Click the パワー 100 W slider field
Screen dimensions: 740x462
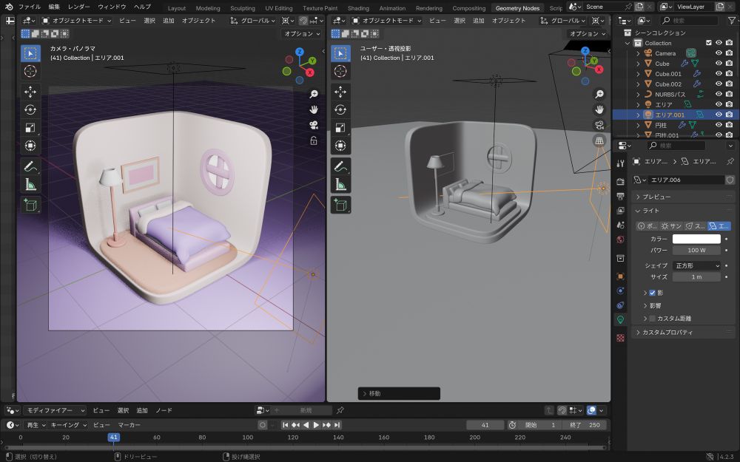pyautogui.click(x=696, y=251)
